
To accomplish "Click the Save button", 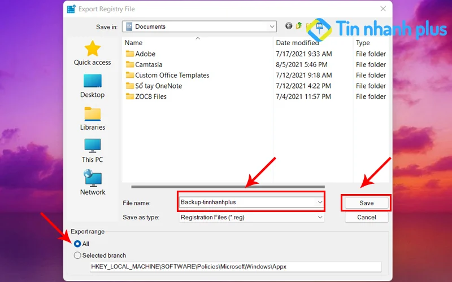I will click(366, 203).
